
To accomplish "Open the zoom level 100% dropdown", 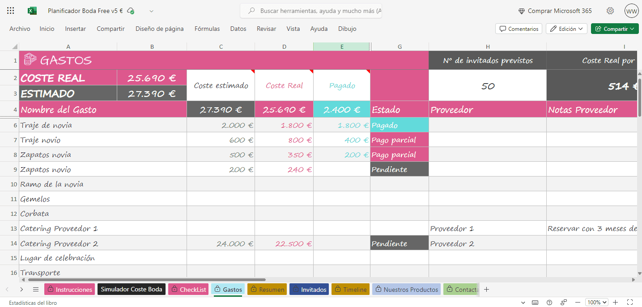I will (x=596, y=303).
